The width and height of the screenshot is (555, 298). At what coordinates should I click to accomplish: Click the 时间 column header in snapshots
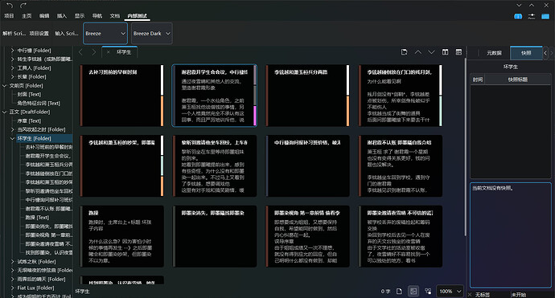(x=478, y=80)
